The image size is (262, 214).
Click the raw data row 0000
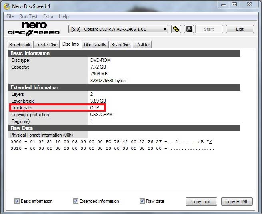111,142
